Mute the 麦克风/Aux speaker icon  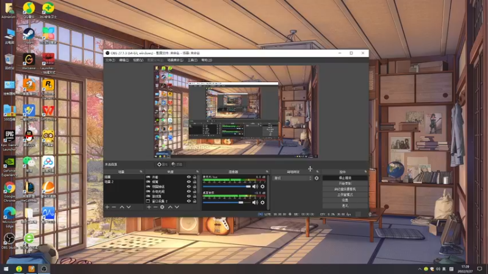tap(255, 186)
